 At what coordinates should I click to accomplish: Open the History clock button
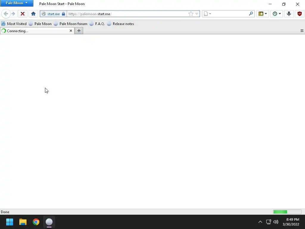(x=275, y=14)
